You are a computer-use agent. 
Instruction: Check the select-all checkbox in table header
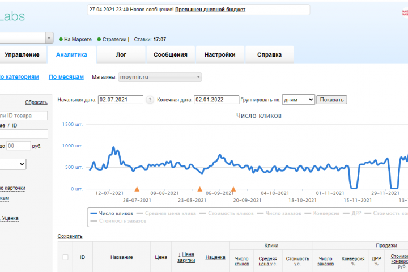click(66, 257)
